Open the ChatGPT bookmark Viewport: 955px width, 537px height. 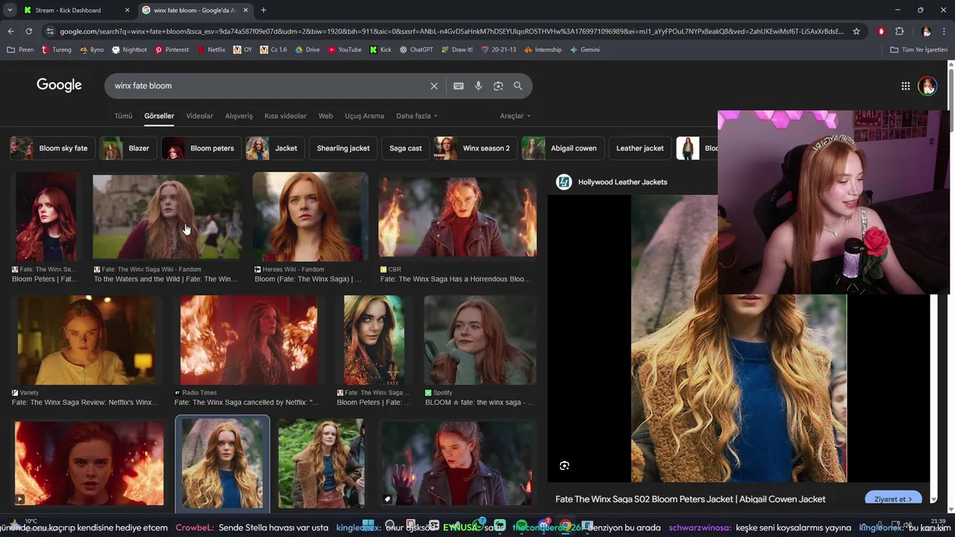coord(416,50)
